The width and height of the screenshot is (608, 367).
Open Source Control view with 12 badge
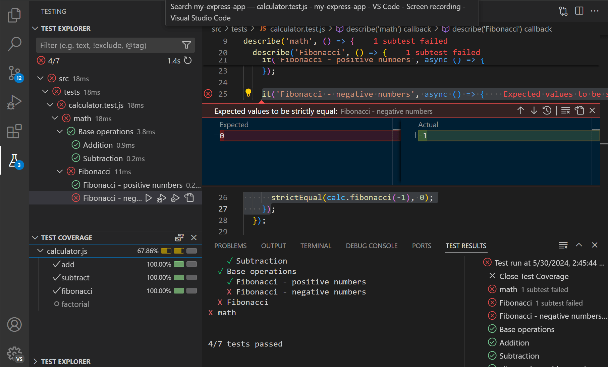tap(14, 73)
